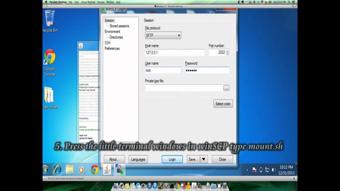Open the Windows Start menu orb
This screenshot has height=191, width=340.
click(x=45, y=170)
